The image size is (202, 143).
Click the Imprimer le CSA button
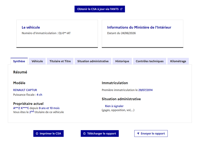[x=48, y=133]
